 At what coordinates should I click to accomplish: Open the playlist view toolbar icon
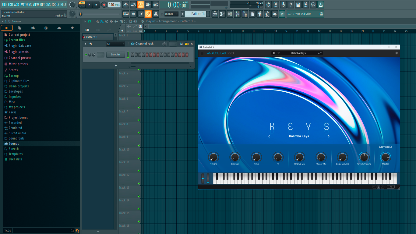(x=215, y=14)
